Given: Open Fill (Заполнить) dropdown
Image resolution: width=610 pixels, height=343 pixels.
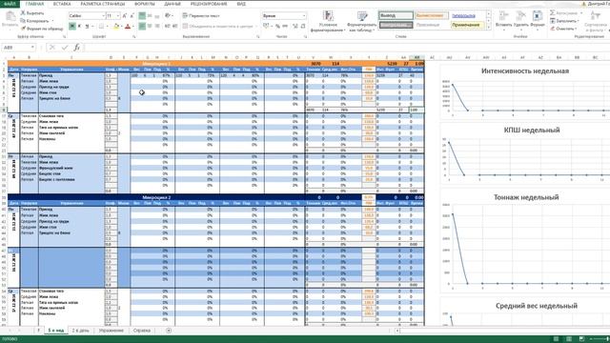Looking at the screenshot, I should [564, 21].
